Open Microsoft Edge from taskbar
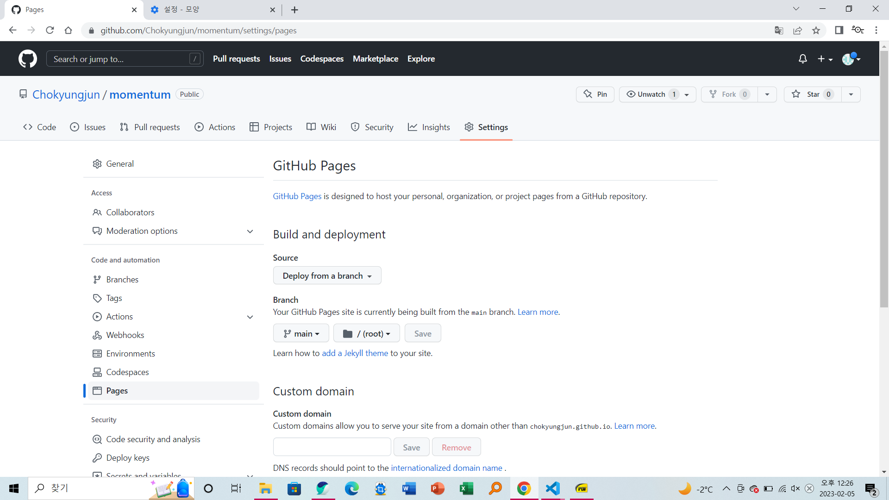 352,488
